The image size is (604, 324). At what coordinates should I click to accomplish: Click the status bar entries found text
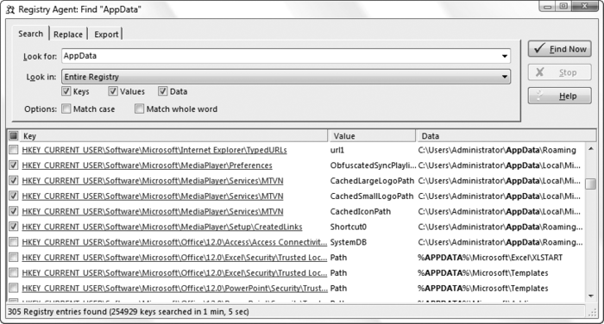click(129, 312)
